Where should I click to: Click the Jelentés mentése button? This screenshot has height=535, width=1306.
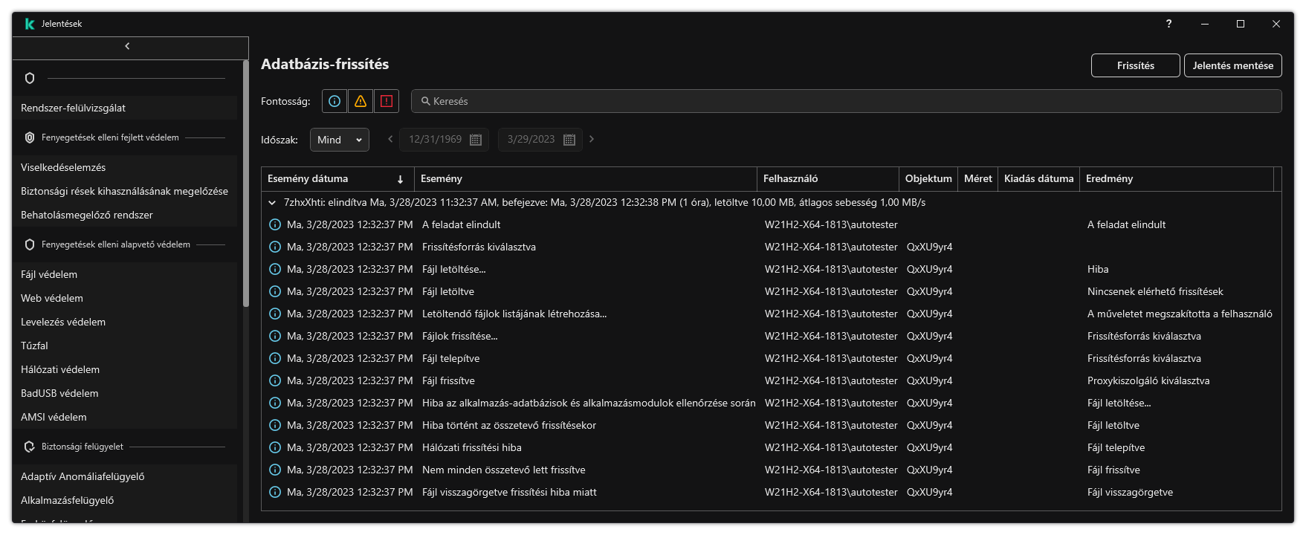tap(1232, 65)
